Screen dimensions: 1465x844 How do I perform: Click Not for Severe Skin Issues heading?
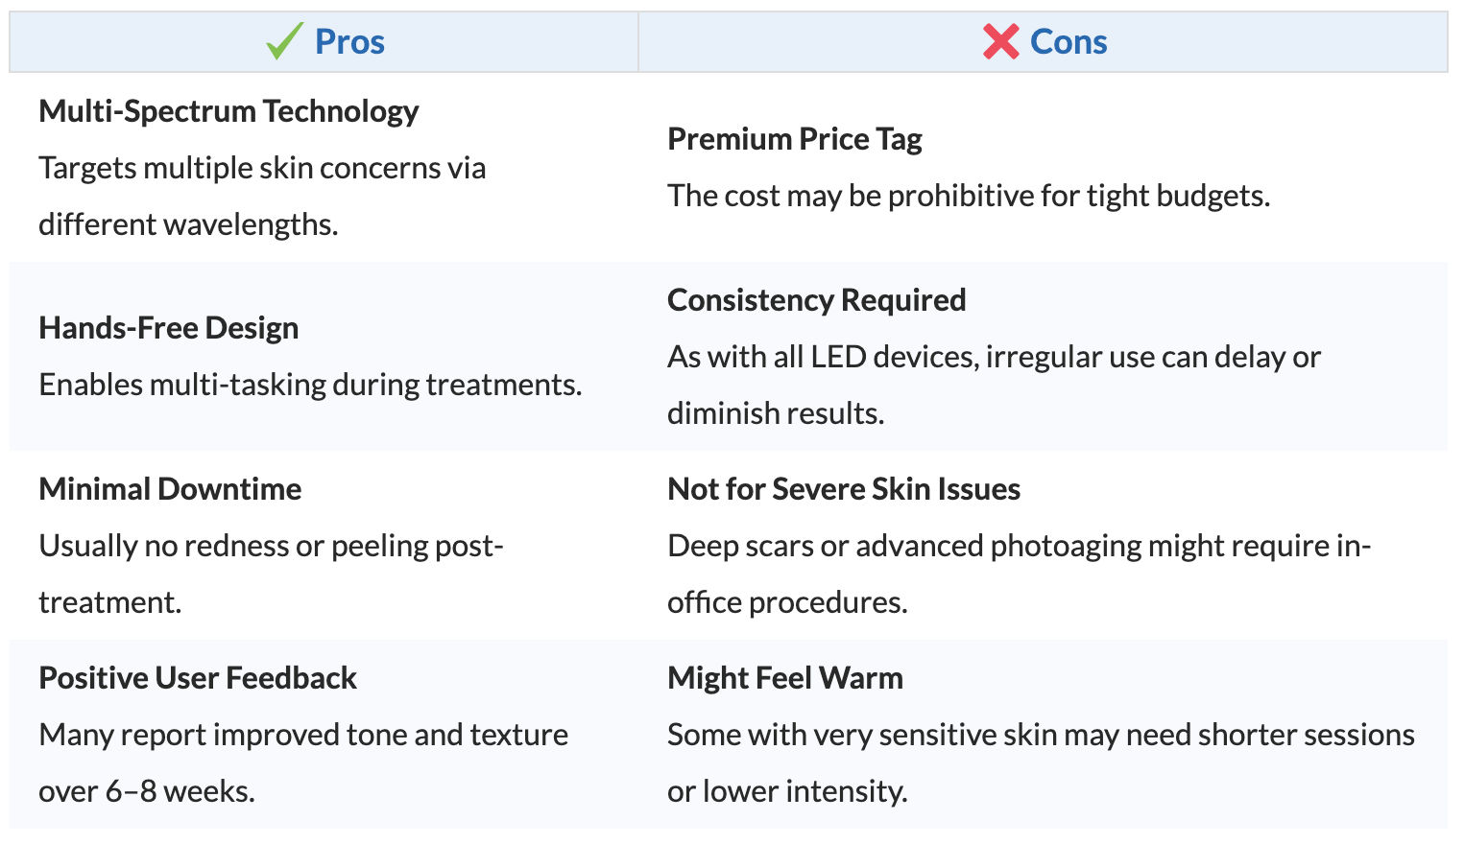coord(844,489)
